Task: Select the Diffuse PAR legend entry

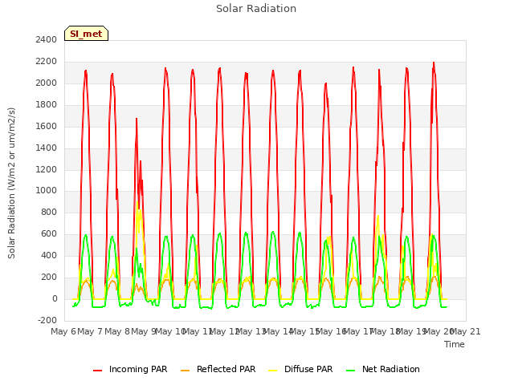Action: 300,369
